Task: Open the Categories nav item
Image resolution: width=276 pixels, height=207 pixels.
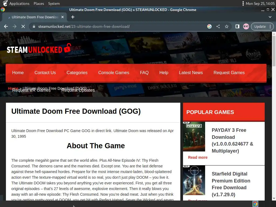Action: click(x=77, y=73)
